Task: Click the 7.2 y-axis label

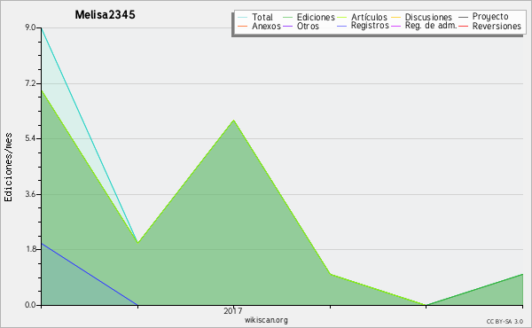Action: coord(30,83)
